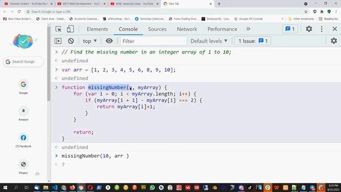Click the var arr array declaration line
This screenshot has height=192, width=341.
(x=118, y=70)
